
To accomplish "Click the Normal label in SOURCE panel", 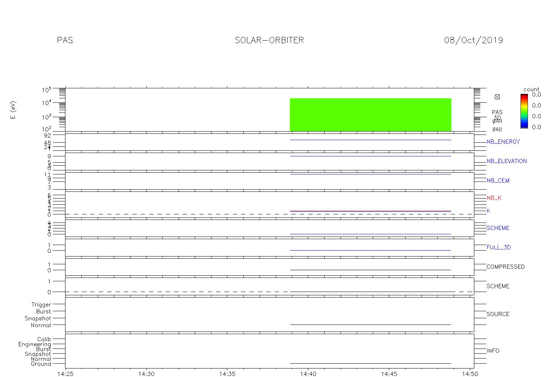I will [41, 325].
